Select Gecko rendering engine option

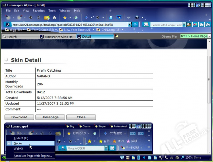(x=18, y=143)
